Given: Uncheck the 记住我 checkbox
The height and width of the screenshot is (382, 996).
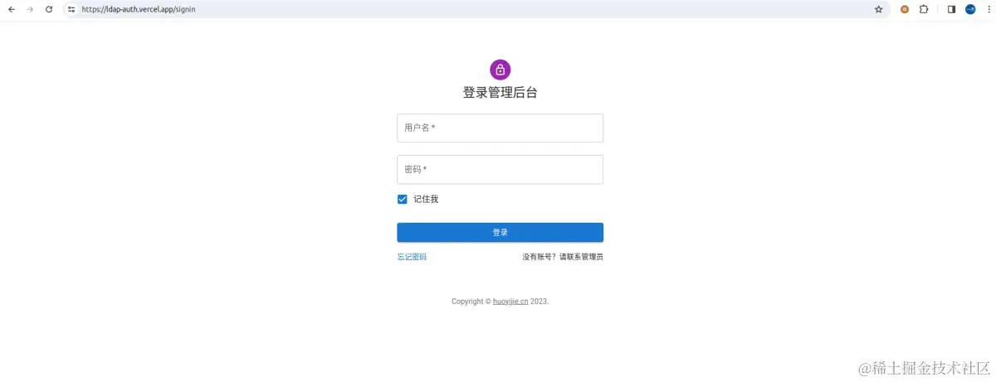Looking at the screenshot, I should coord(403,199).
